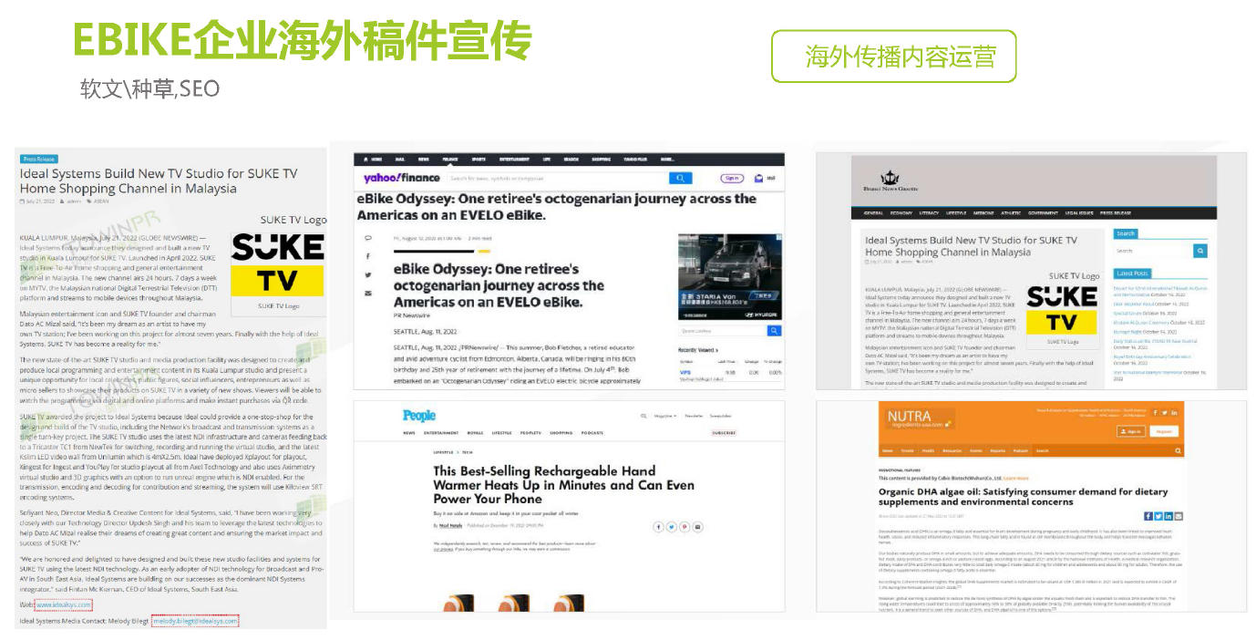The image size is (1256, 640).
Task: Focus the Brunei News Gazette search box
Action: pyautogui.click(x=1153, y=251)
